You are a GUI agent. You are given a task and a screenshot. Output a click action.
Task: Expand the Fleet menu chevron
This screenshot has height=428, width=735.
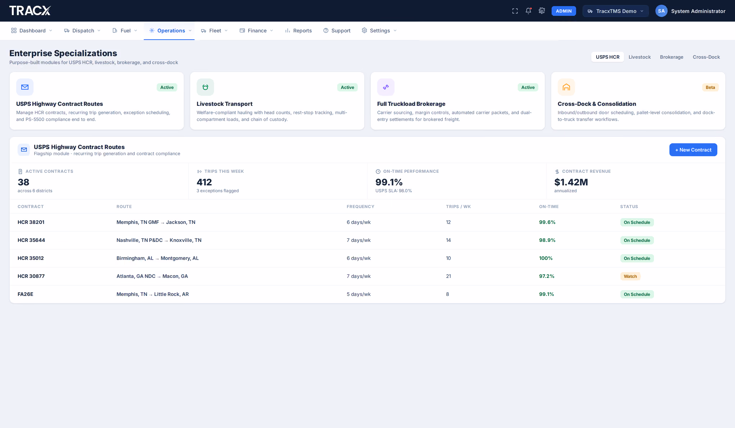point(226,31)
